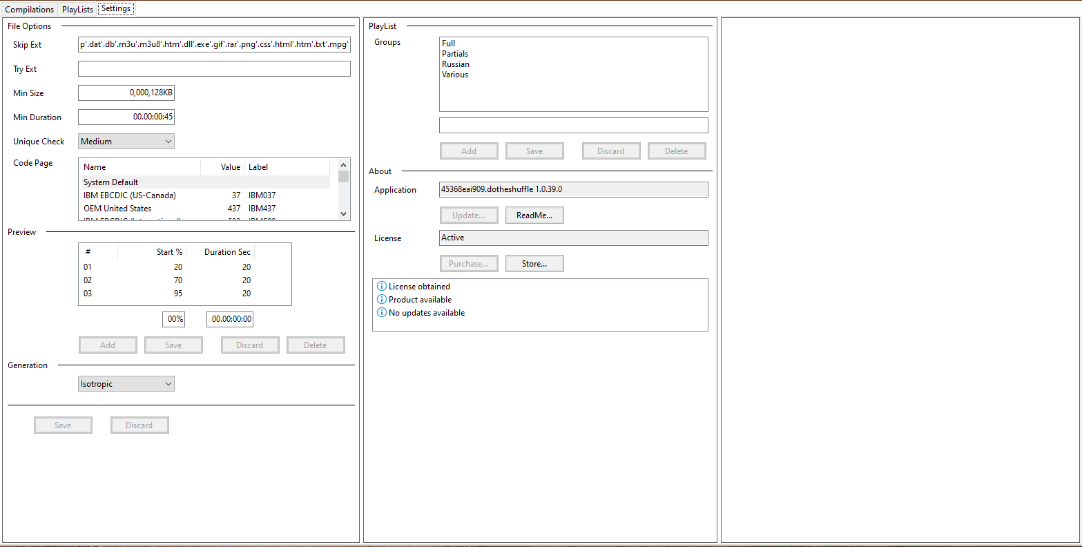Click the group name field under Groups
Screen dimensions: 1082x547
pos(574,125)
